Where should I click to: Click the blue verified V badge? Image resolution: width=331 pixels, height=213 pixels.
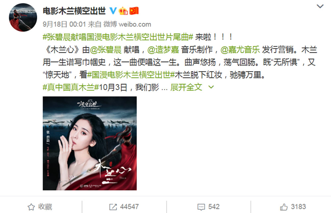coord(113,11)
